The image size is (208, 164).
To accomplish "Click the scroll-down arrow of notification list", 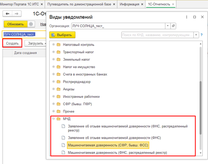I will point(200,153).
